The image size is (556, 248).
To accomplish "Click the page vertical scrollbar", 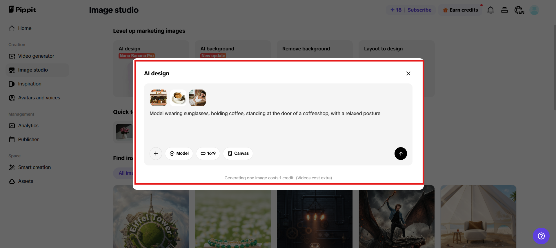I will tap(555, 68).
